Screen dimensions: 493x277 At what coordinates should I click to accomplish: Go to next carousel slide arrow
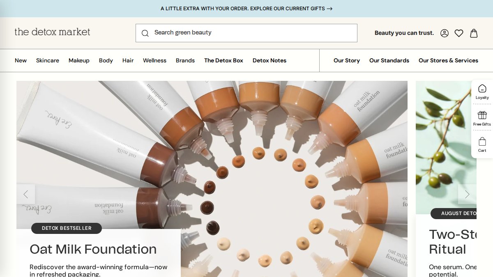click(x=467, y=194)
